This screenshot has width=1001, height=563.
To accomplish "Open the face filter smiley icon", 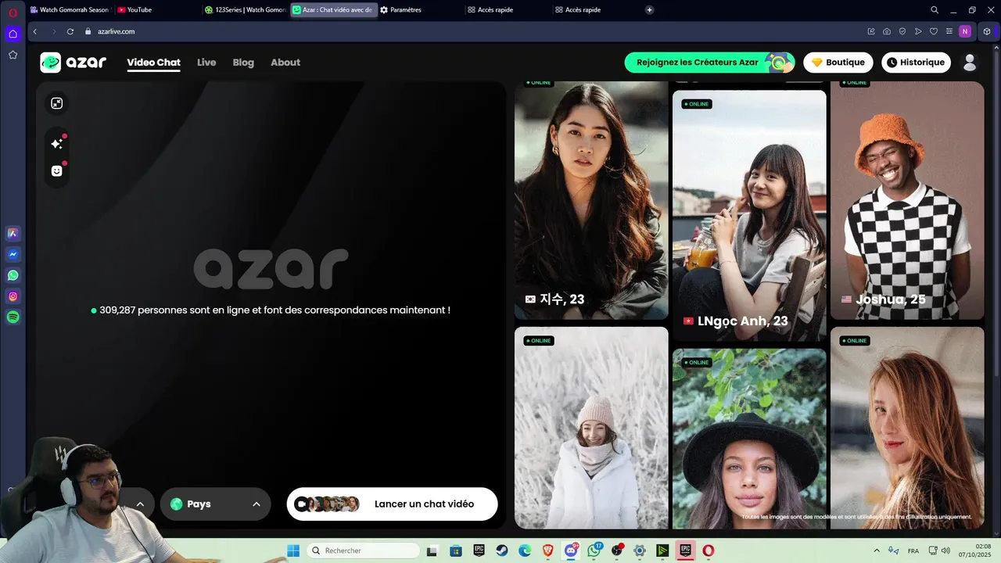I will click(x=56, y=170).
